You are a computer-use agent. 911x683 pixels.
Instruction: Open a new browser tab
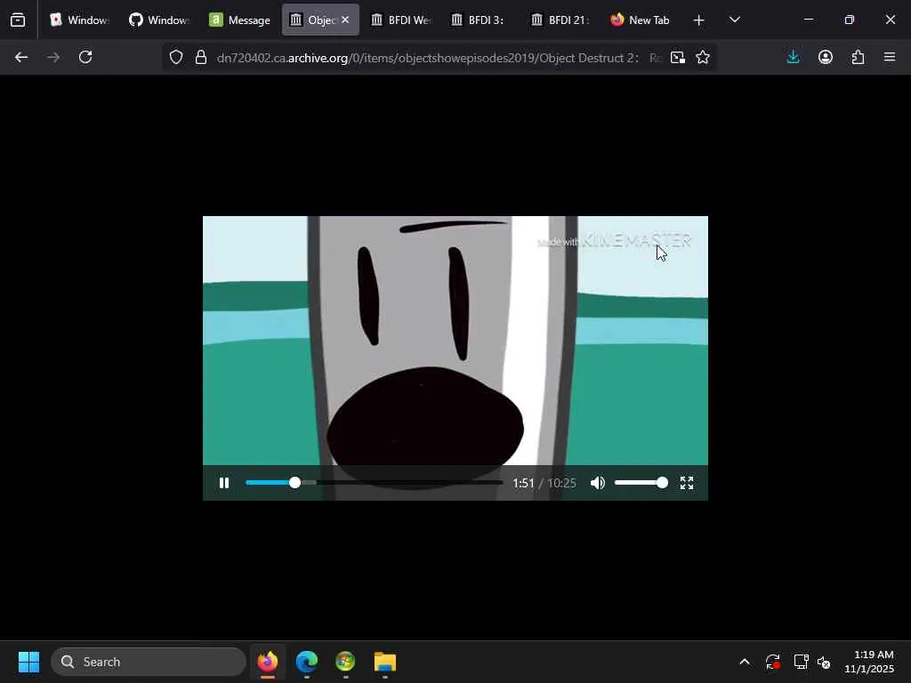coord(699,20)
